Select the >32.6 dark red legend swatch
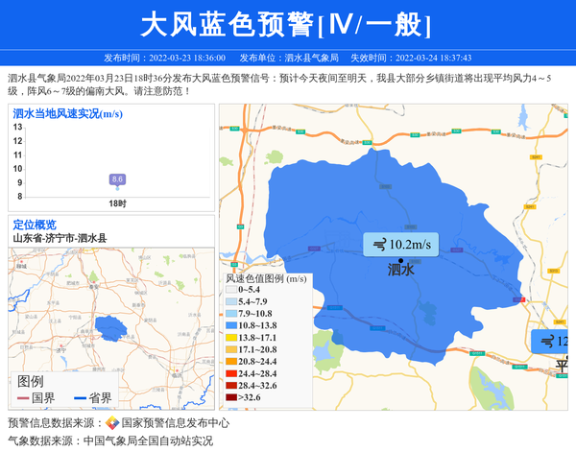Image resolution: width=576 pixels, height=452 pixels. [x=231, y=397]
